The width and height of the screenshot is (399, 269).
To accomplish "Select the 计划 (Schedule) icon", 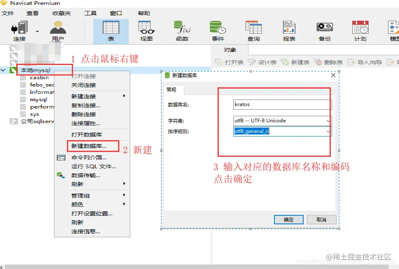I will pyautogui.click(x=359, y=30).
